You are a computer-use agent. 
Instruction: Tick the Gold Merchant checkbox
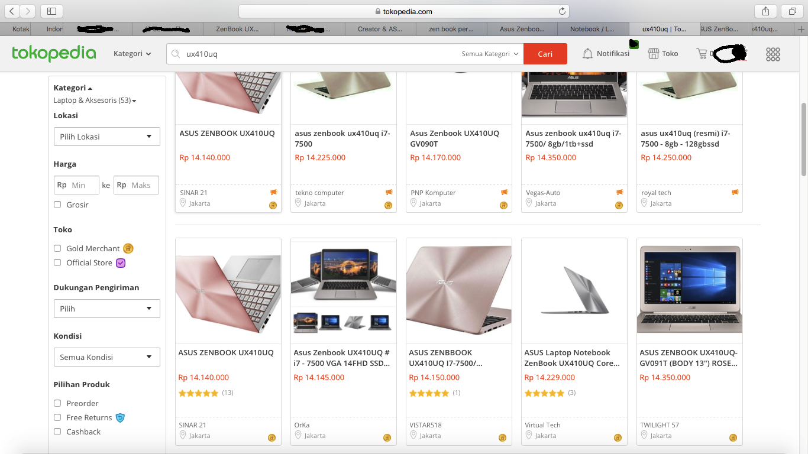pyautogui.click(x=57, y=248)
